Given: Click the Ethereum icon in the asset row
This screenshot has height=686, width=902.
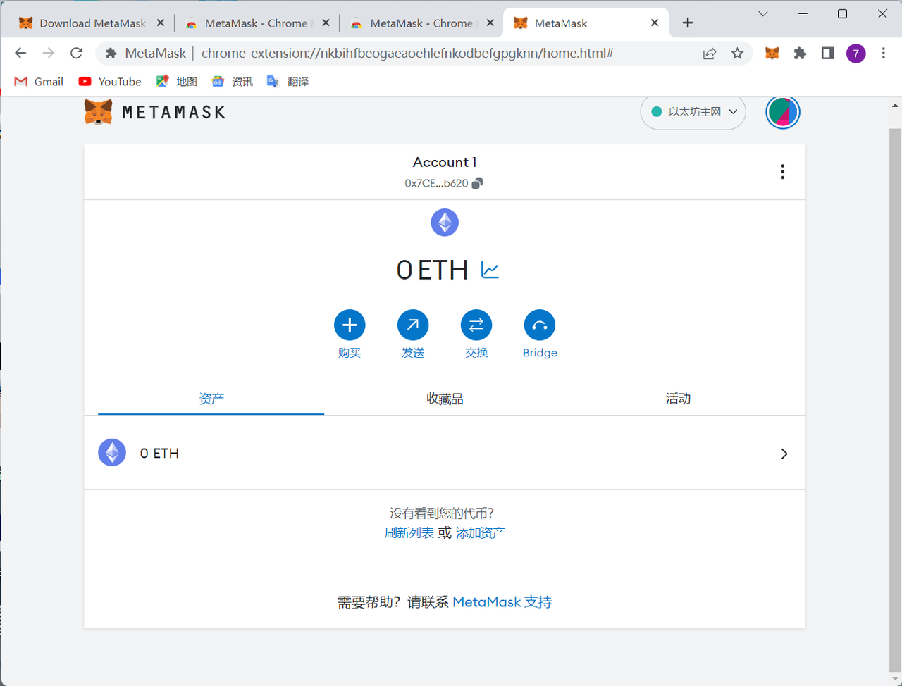Looking at the screenshot, I should (x=112, y=453).
